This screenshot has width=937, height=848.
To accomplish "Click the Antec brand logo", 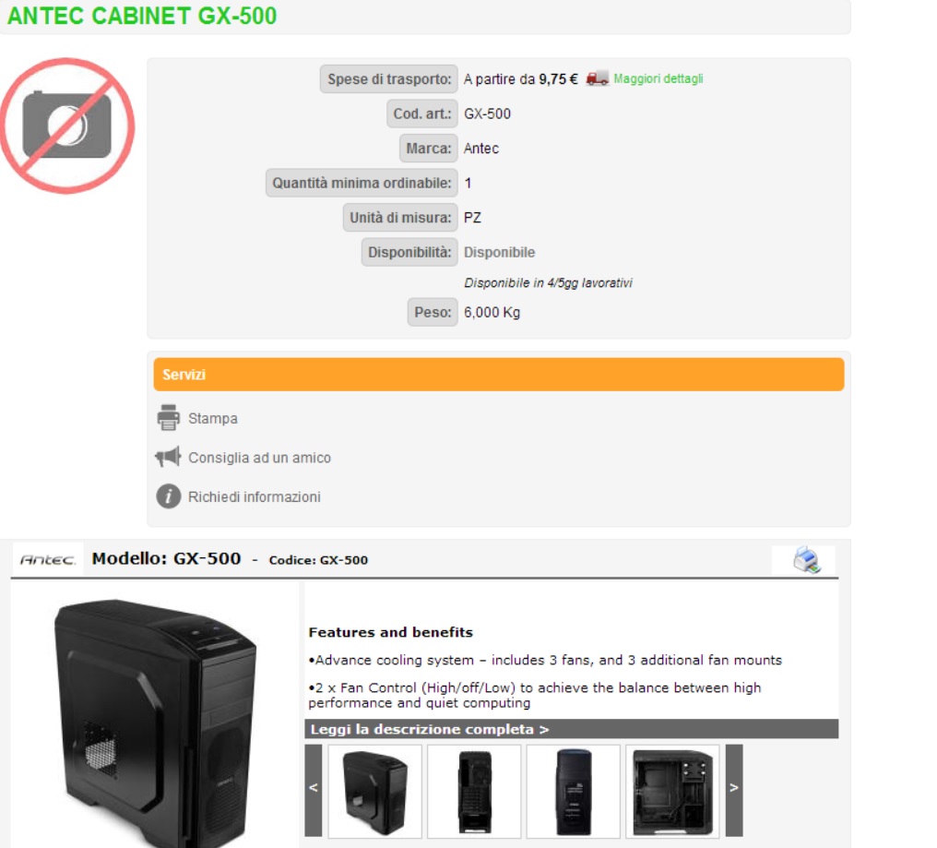I will [x=48, y=560].
